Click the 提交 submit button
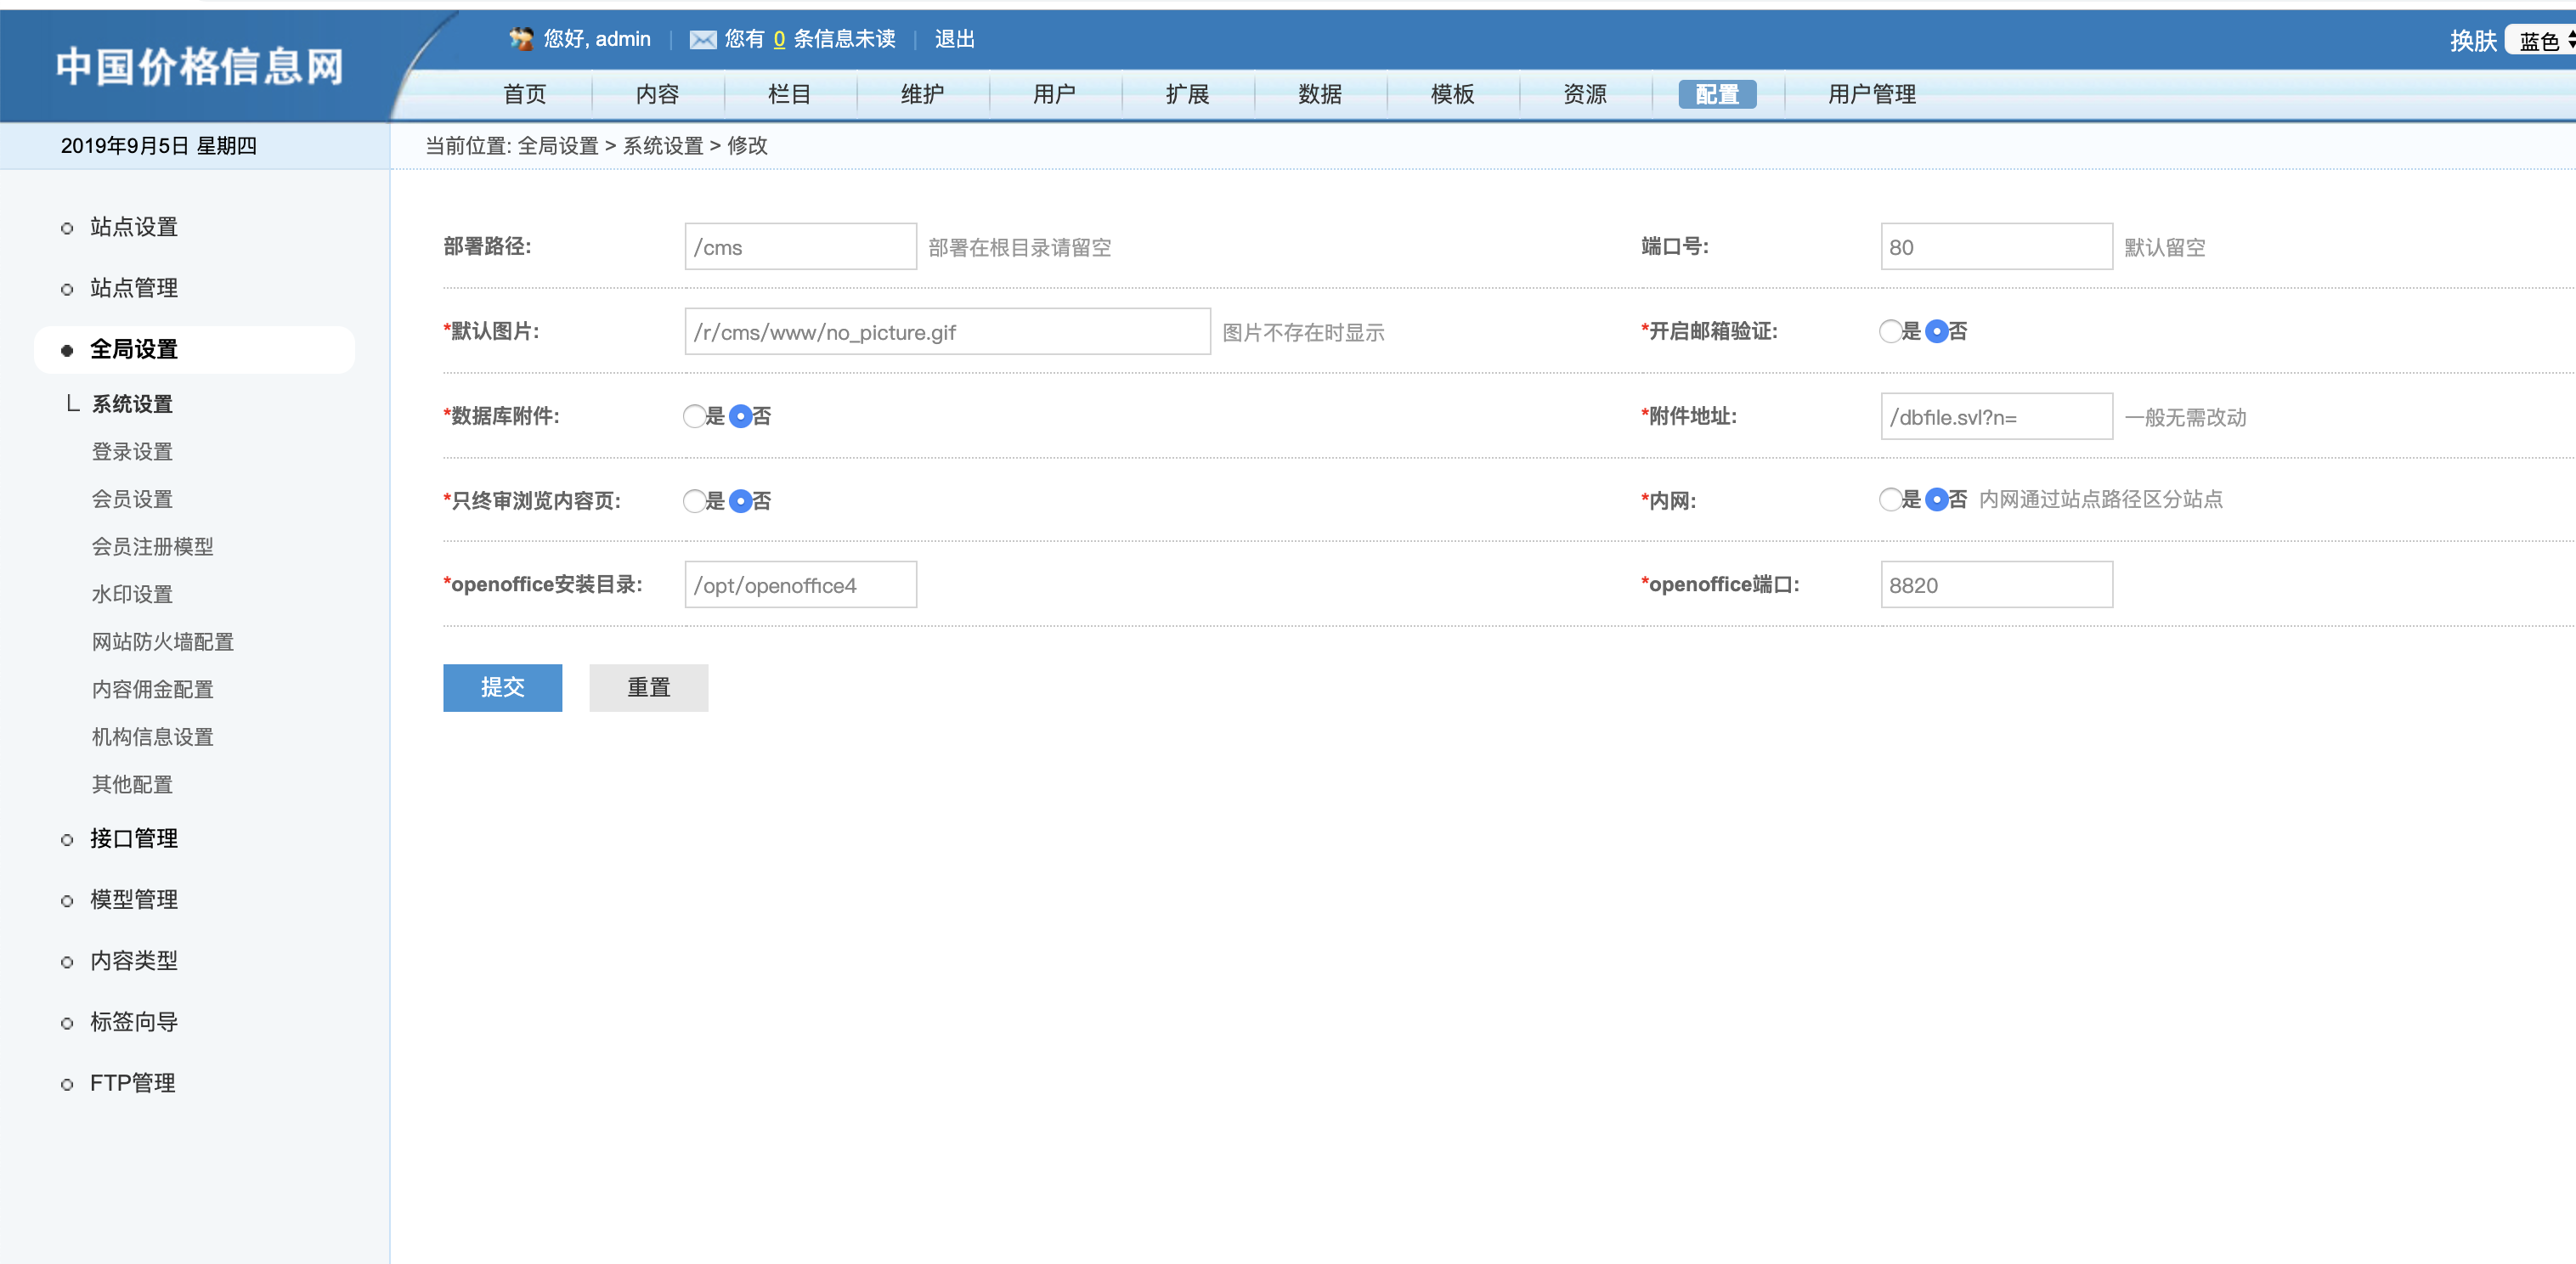The image size is (2576, 1264). [x=502, y=688]
